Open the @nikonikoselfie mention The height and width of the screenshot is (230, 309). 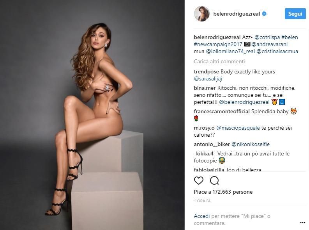pos(251,144)
